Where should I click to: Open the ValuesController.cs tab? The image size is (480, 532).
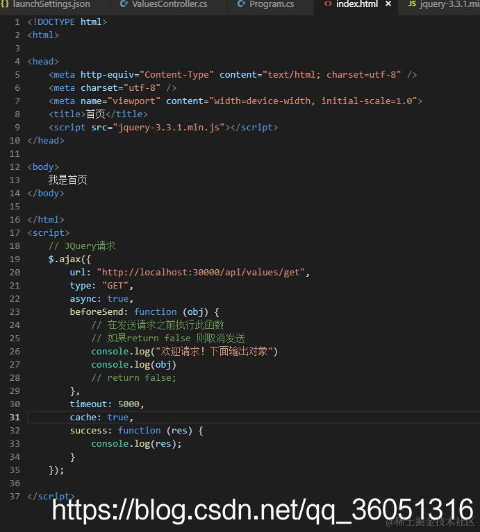(169, 4)
